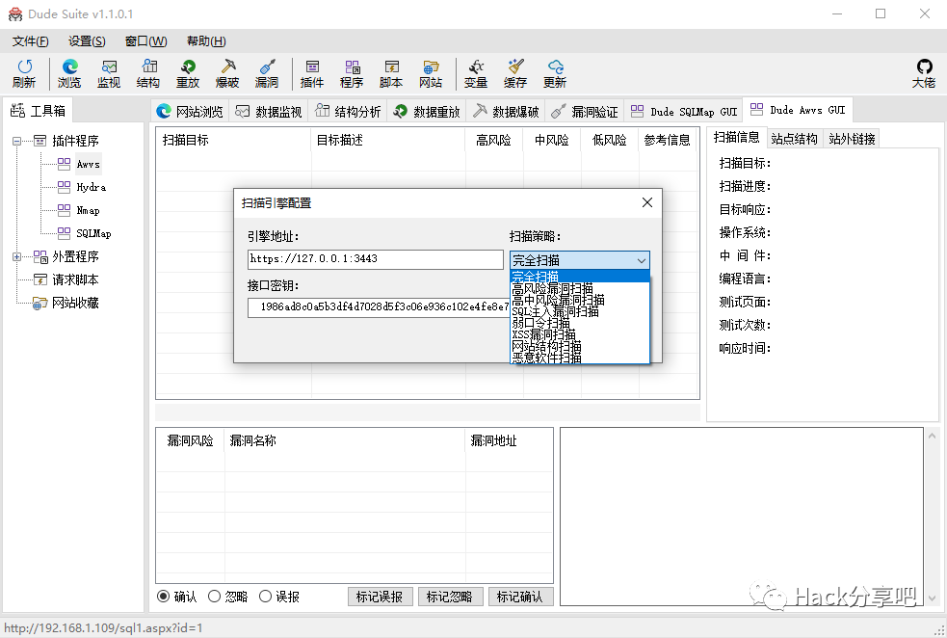947x638 pixels.
Task: Choose SQL注入漏洞扫描 in the strategy list
Action: 579,311
